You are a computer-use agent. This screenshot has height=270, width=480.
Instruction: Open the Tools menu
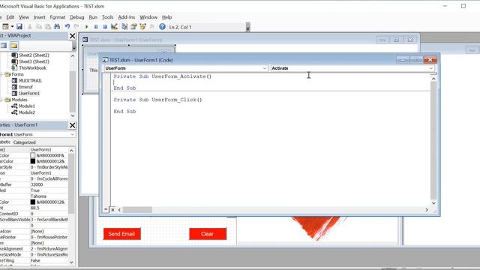pos(107,17)
